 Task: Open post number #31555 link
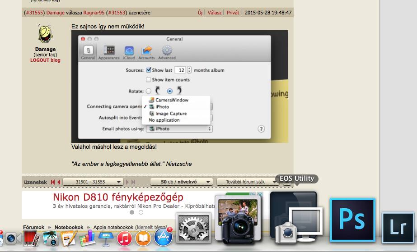coord(34,13)
